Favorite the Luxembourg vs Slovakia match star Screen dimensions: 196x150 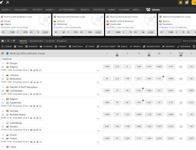pos(2,126)
